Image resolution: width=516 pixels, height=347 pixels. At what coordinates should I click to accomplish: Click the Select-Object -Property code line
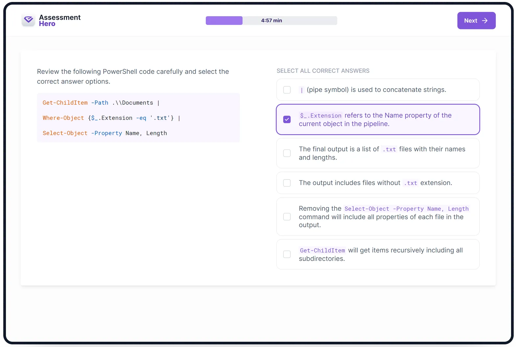pos(105,133)
